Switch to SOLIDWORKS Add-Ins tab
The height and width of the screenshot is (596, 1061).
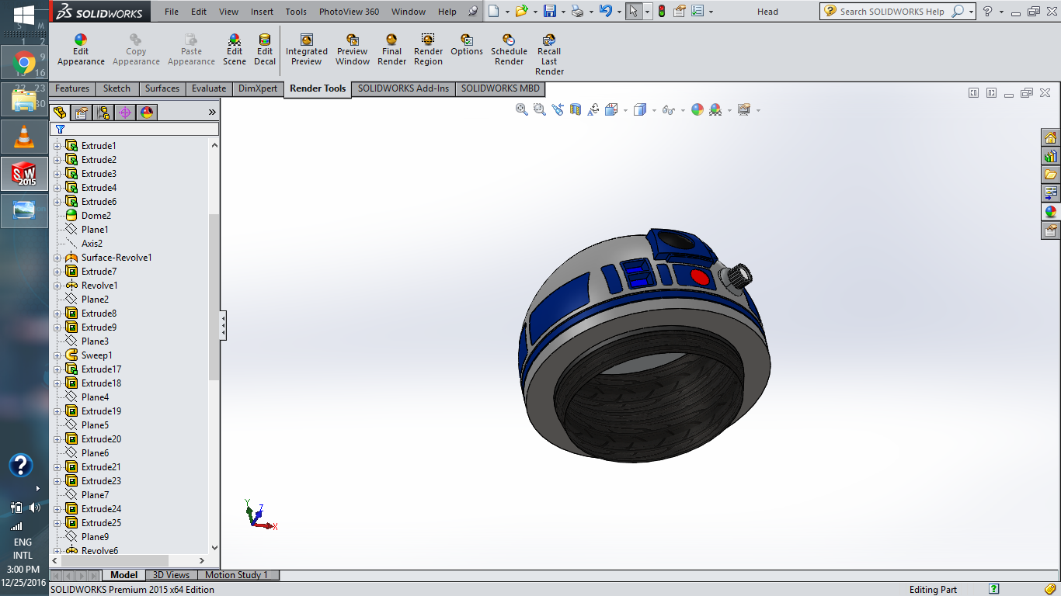pyautogui.click(x=403, y=88)
